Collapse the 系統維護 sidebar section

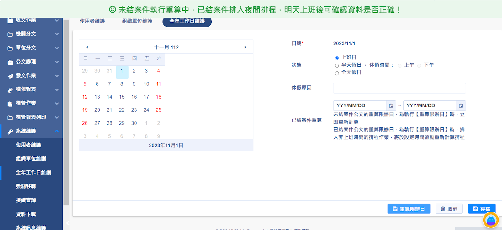pos(57,131)
